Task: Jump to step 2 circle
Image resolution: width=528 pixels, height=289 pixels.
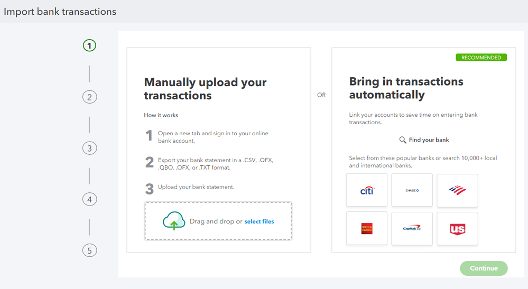Action: click(89, 97)
